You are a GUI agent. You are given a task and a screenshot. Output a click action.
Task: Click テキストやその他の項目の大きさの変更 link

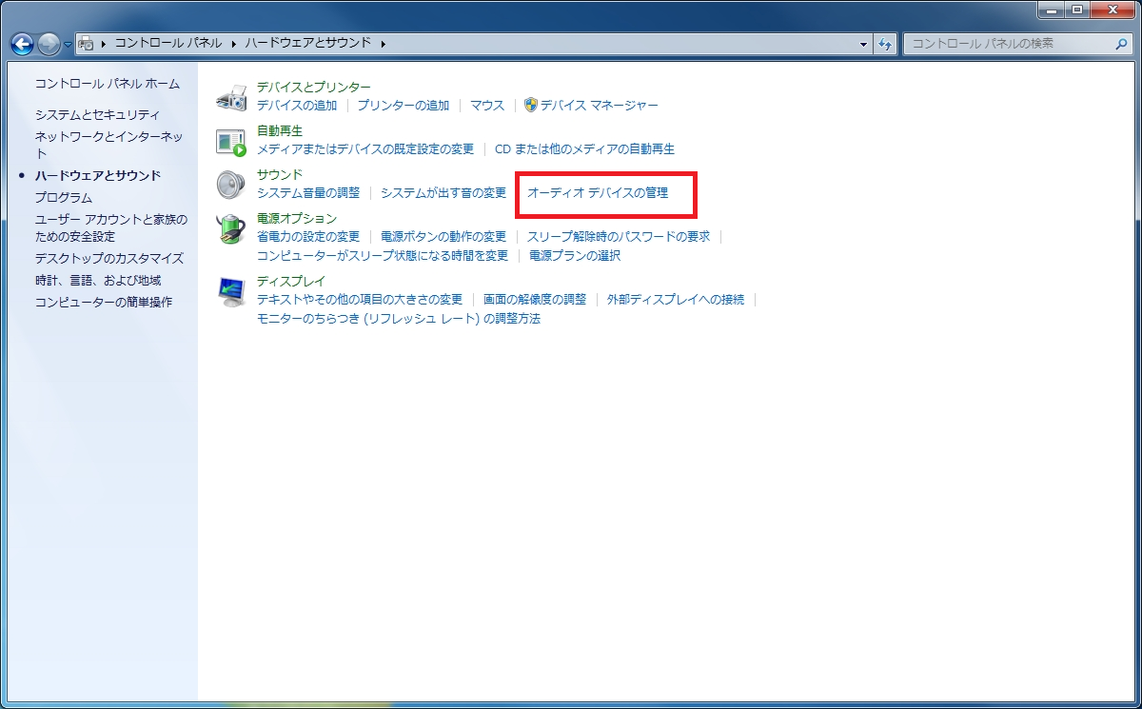coord(360,299)
